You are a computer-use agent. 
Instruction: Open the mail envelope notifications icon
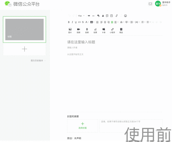(x=150, y=4)
